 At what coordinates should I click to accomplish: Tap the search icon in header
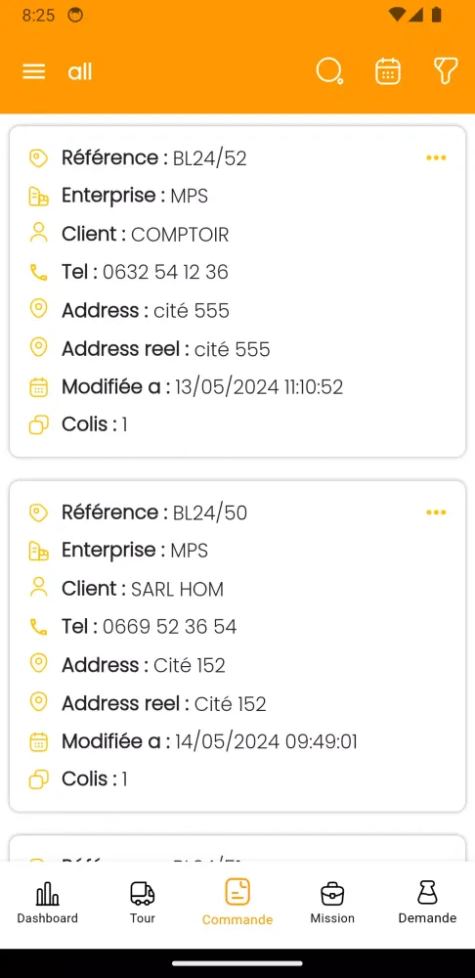click(329, 71)
